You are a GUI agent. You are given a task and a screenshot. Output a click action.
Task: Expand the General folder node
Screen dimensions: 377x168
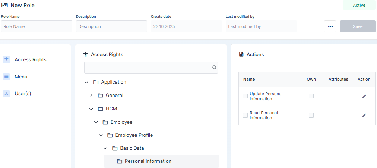pyautogui.click(x=91, y=96)
